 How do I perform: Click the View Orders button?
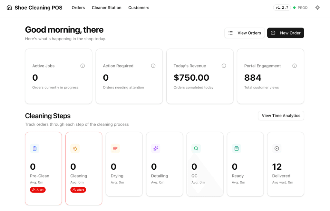(x=244, y=33)
